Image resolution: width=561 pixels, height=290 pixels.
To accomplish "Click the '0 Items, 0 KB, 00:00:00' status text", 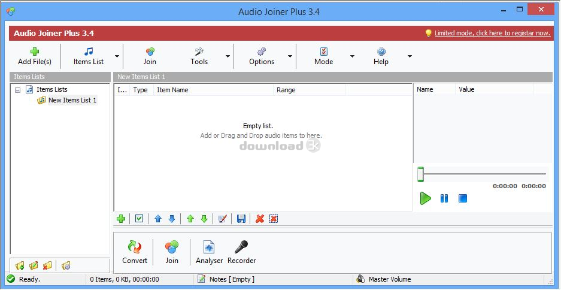I will pyautogui.click(x=125, y=279).
